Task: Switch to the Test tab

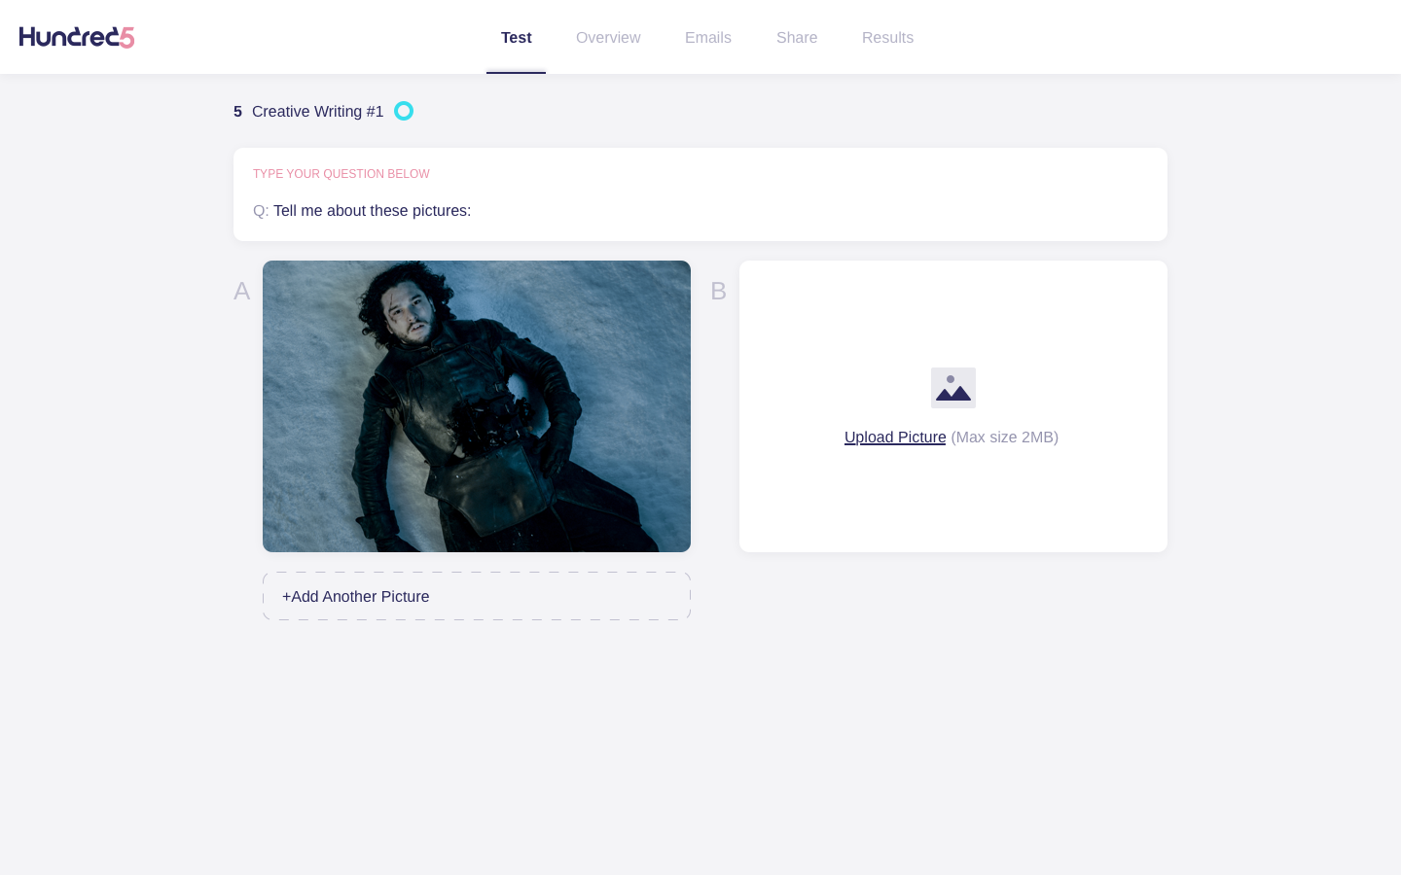Action: point(516,38)
